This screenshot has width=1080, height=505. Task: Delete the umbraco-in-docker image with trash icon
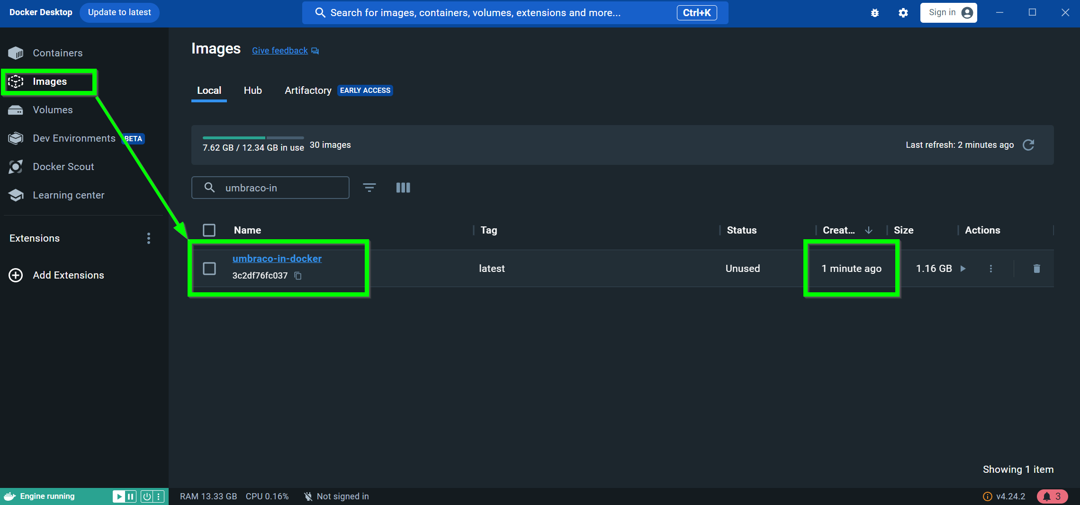(1037, 269)
